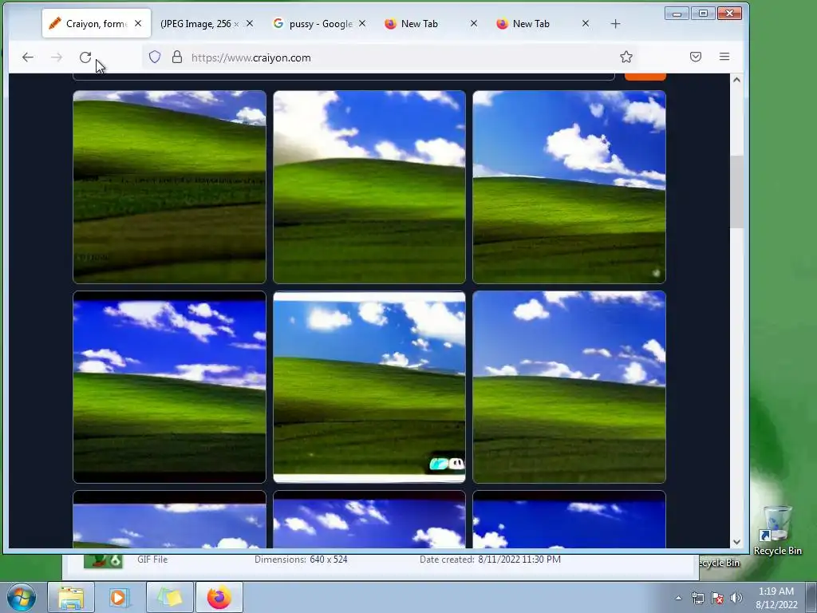Image resolution: width=817 pixels, height=613 pixels.
Task: Open the bottom-middle partially visible image
Action: (x=369, y=520)
